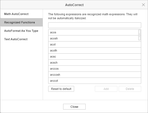Image resolution: width=148 pixels, height=113 pixels.
Task: Choose arccos from recognized functions
Action: coord(95,69)
